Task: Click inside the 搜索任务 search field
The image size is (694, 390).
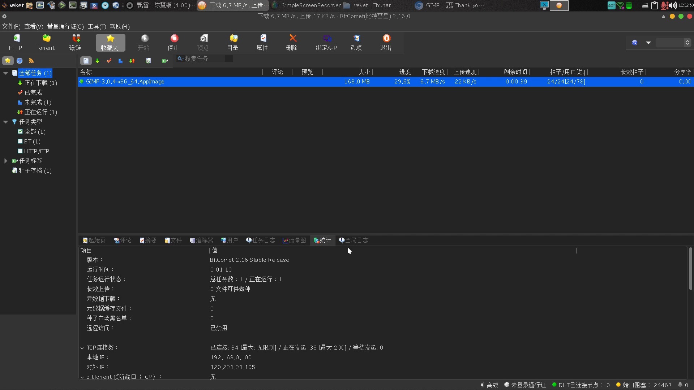Action: tap(204, 58)
